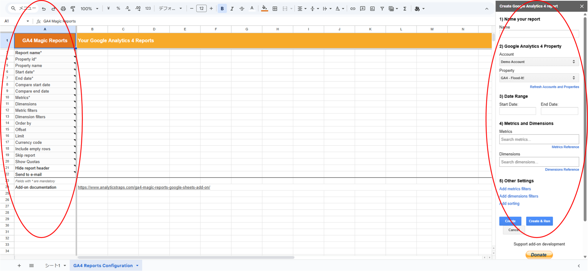This screenshot has width=588, height=271.
Task: Insert a link
Action: 353,9
